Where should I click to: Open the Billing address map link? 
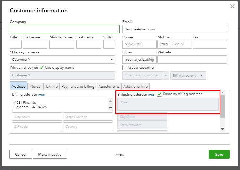point(41,95)
